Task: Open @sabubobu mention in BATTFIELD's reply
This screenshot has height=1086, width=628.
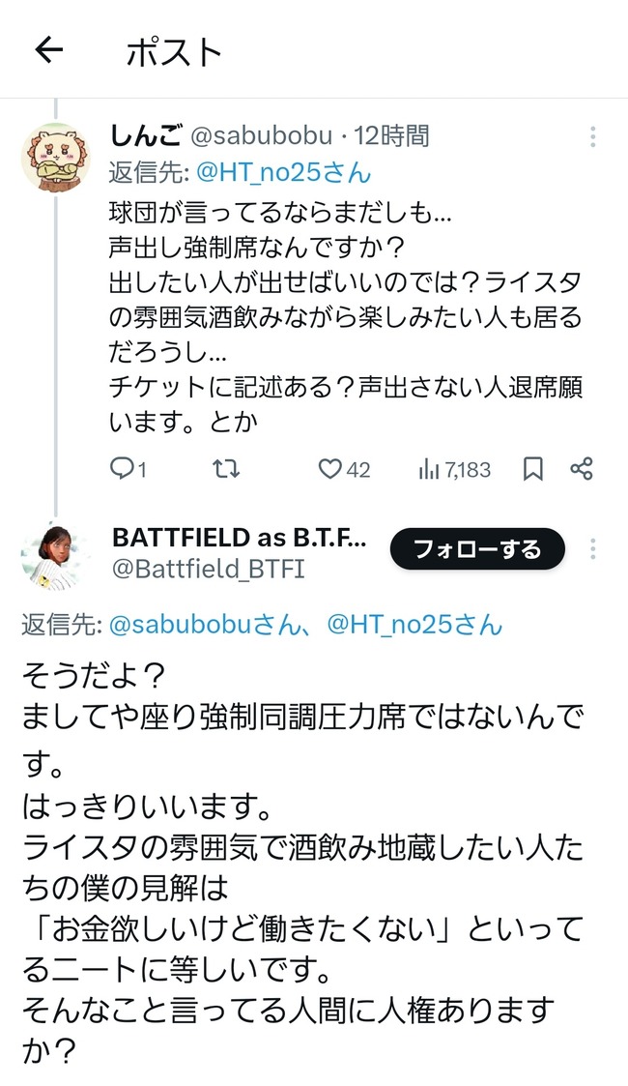Action: pos(206,625)
